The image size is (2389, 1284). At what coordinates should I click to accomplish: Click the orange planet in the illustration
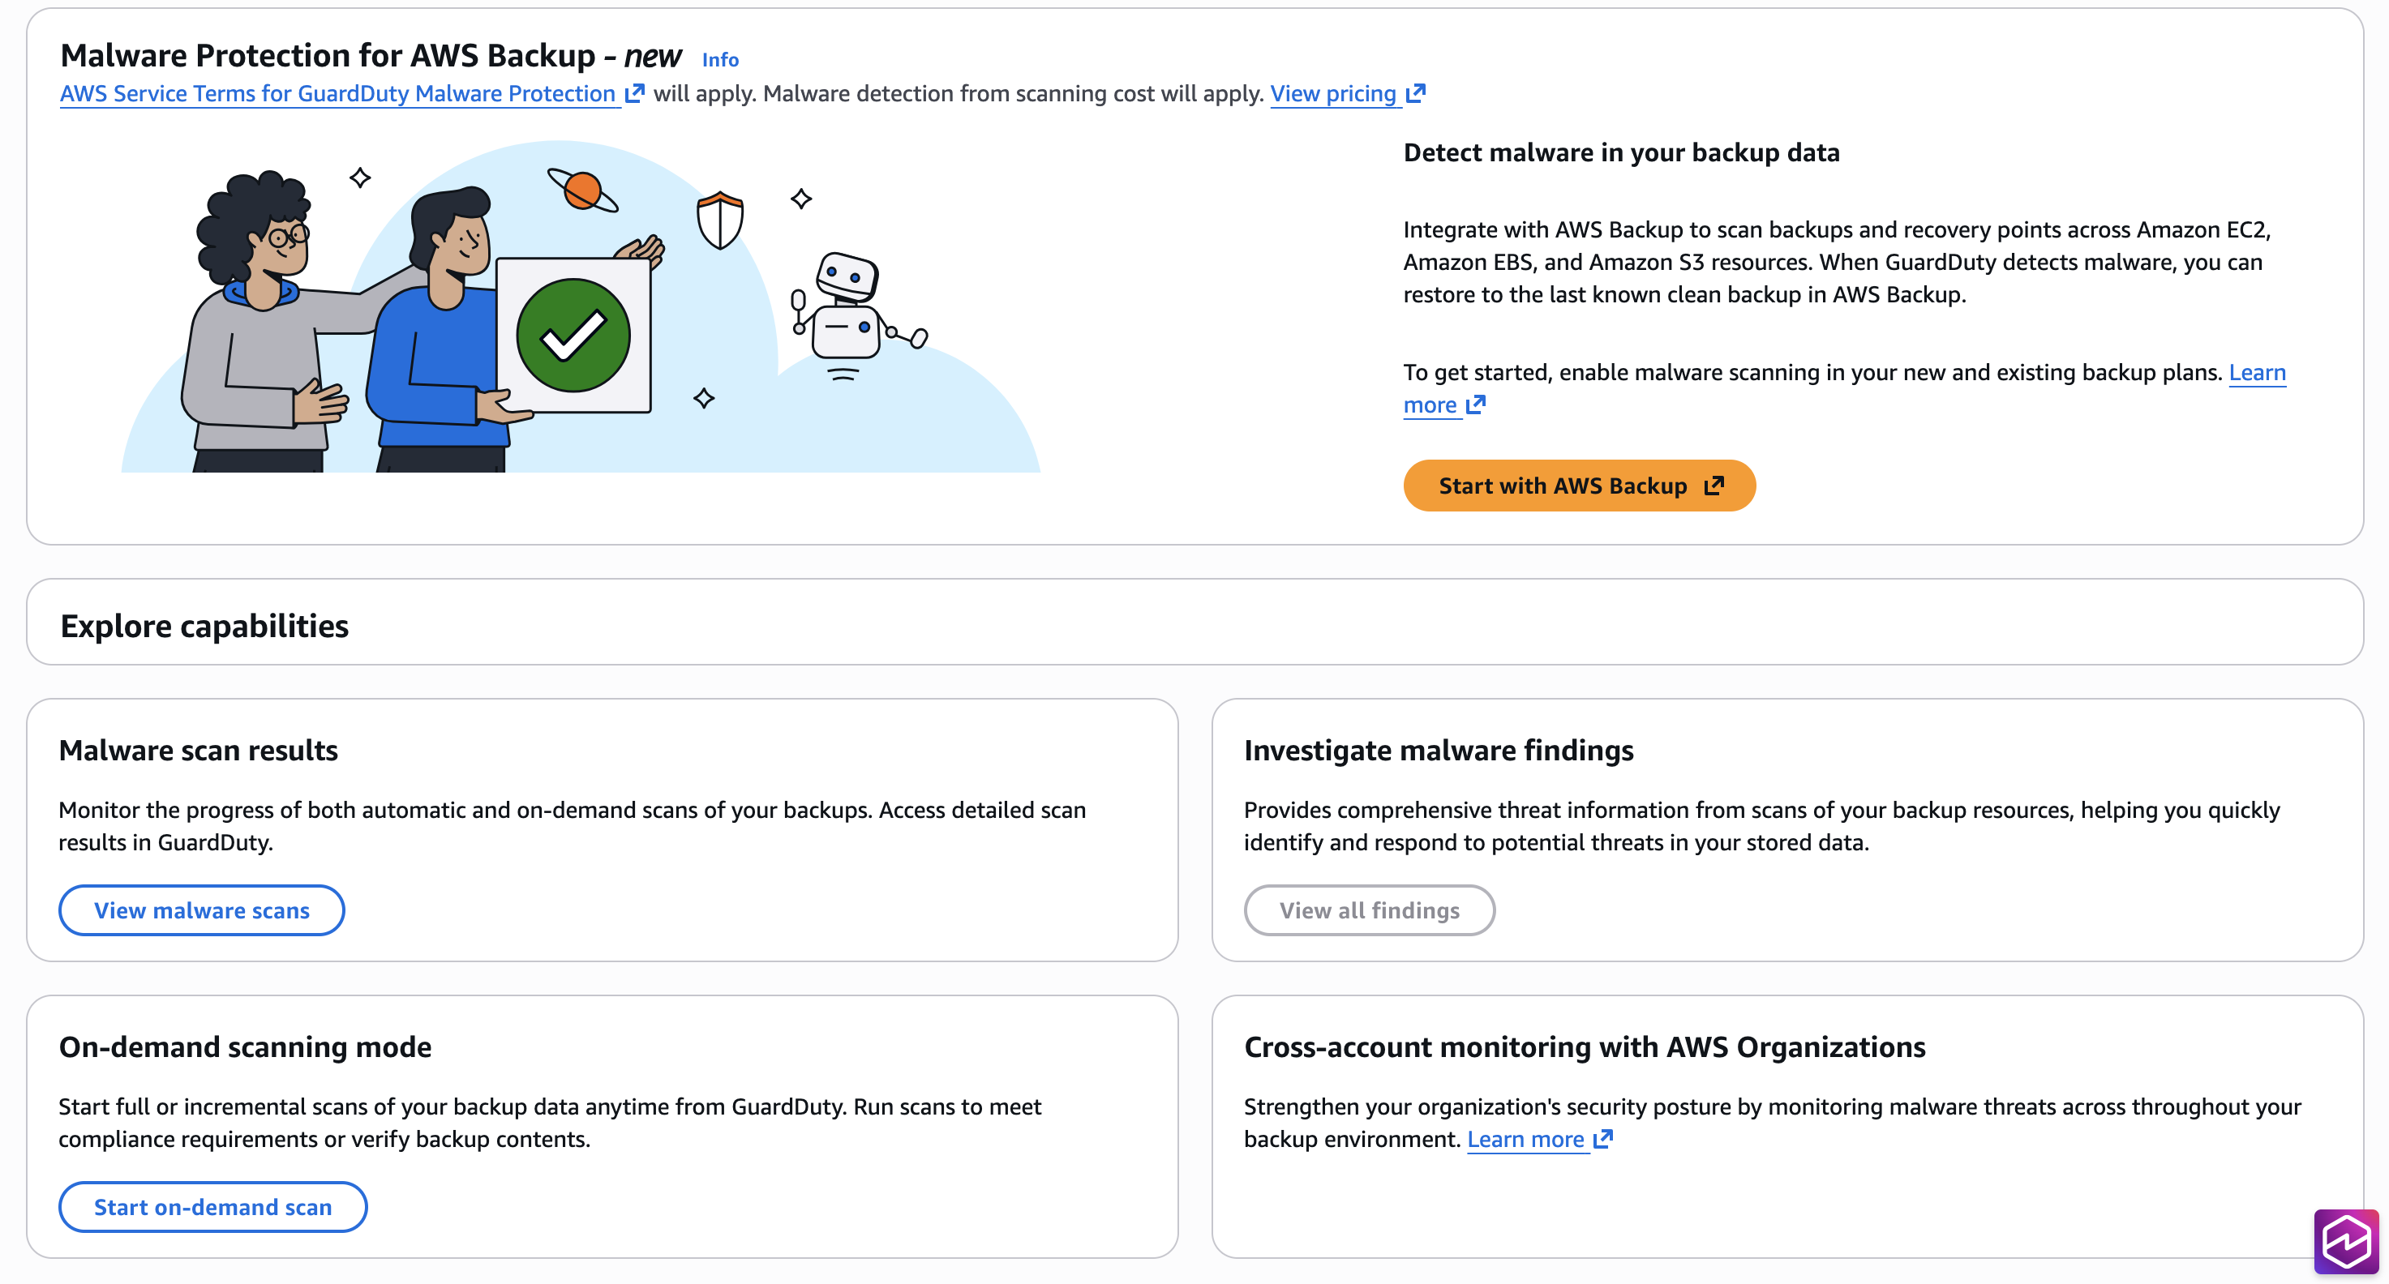point(582,190)
